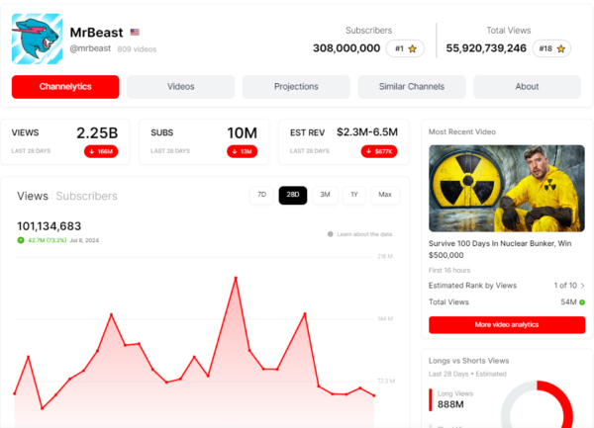Click More video analytics button
The height and width of the screenshot is (428, 594).
tap(507, 325)
